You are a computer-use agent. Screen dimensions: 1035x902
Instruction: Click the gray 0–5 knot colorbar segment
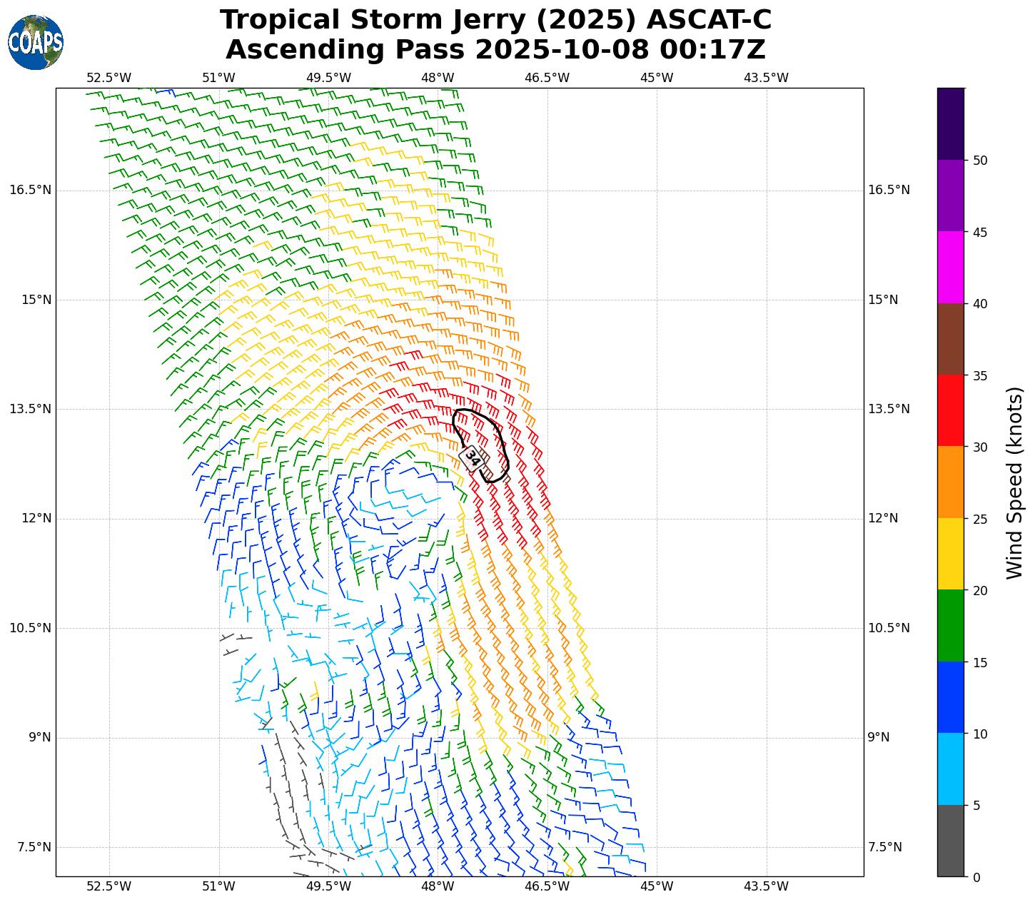[x=950, y=840]
